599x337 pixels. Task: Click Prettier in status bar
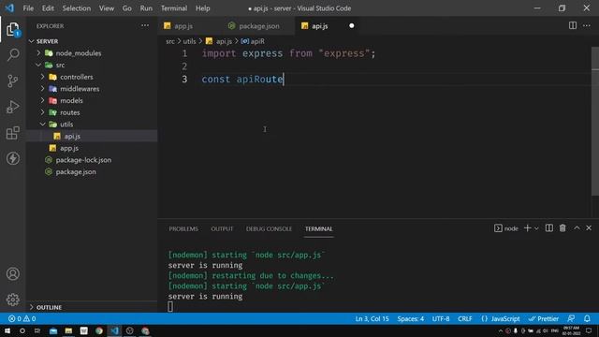tap(543, 318)
